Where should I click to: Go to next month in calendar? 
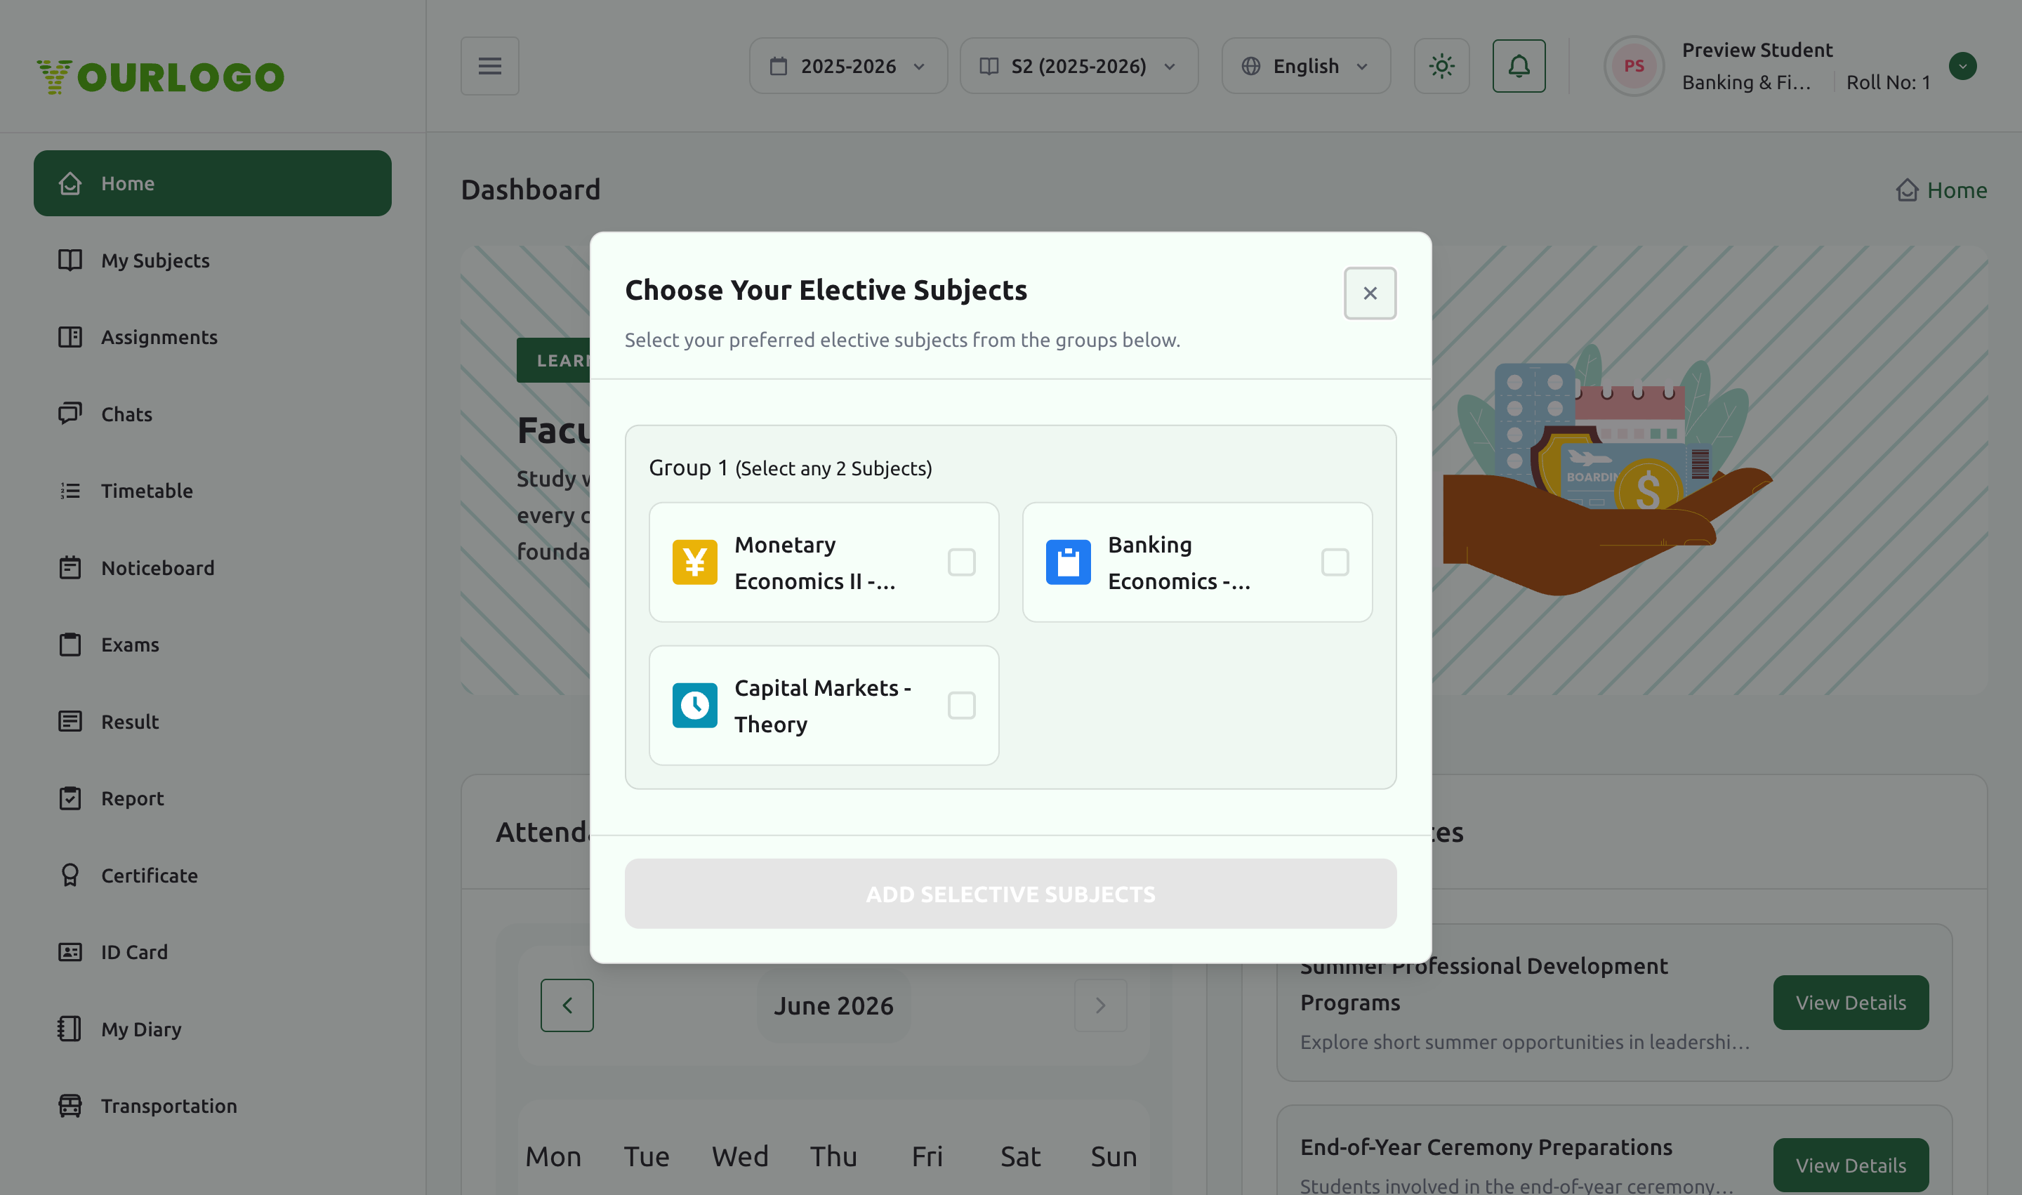click(1100, 1005)
